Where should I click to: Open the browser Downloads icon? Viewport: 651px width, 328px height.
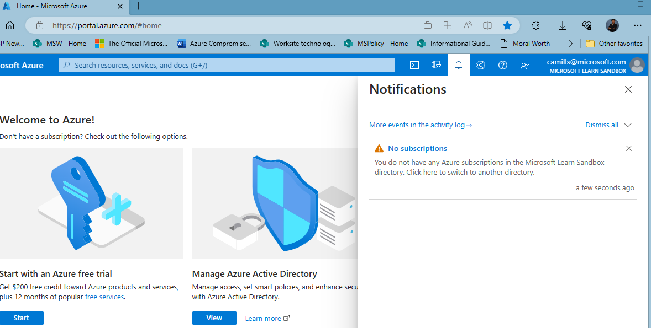coord(563,25)
